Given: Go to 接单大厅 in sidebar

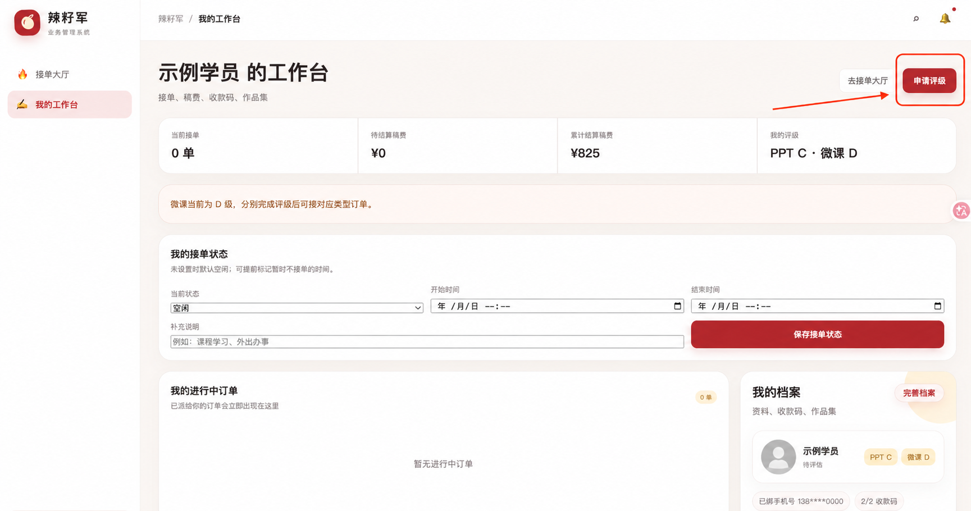Looking at the screenshot, I should pyautogui.click(x=70, y=74).
